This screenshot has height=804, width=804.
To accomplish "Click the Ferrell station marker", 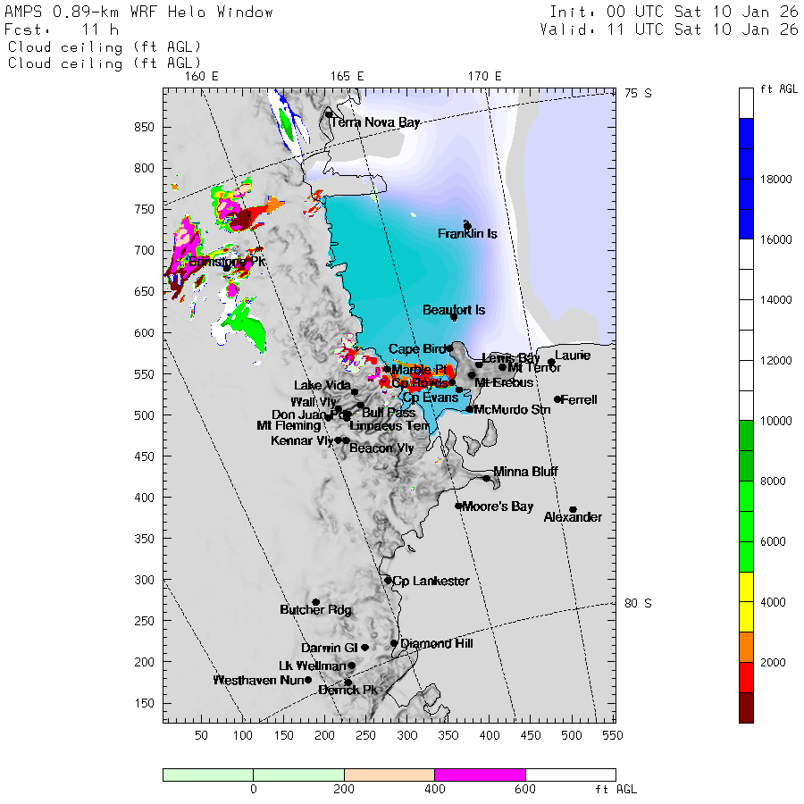I will 557,399.
